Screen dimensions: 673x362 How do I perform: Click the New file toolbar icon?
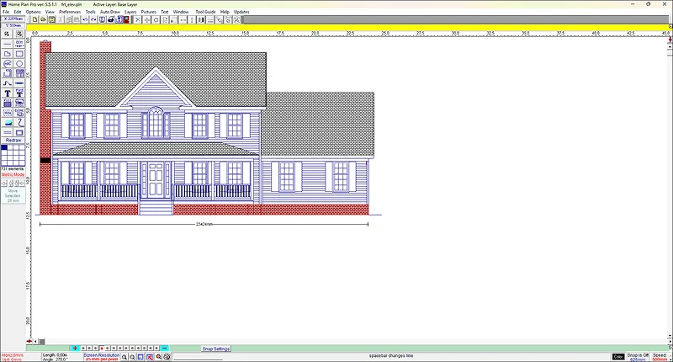click(34, 19)
